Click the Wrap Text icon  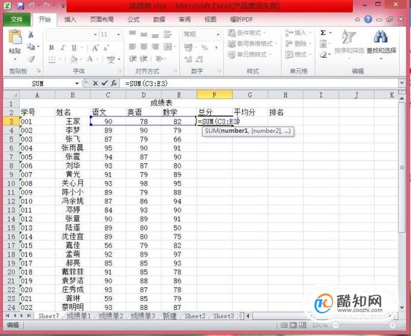(168, 34)
